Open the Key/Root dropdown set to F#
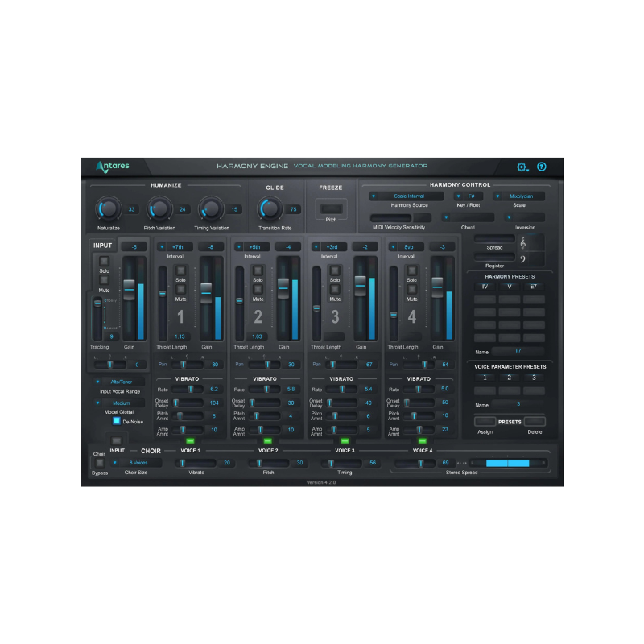Viewport: 644px width, 644px height. tap(469, 196)
